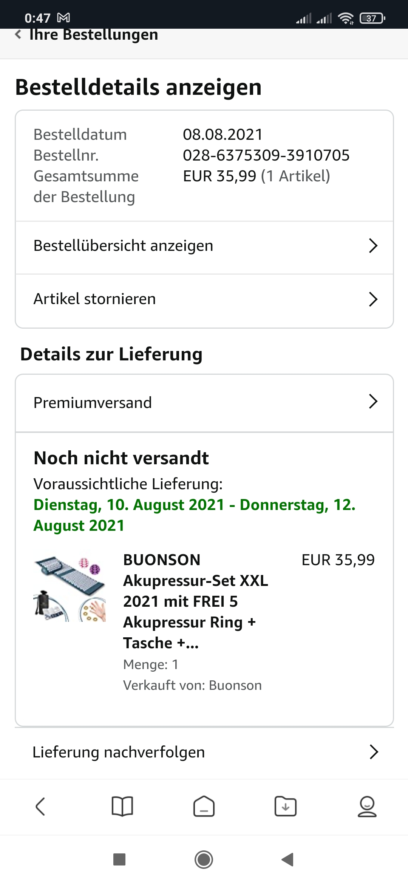Tap back arrow beside Ihre Bestellungen

pyautogui.click(x=18, y=35)
